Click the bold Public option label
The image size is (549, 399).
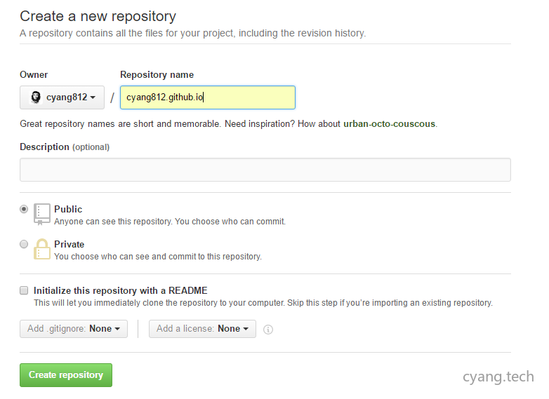68,209
